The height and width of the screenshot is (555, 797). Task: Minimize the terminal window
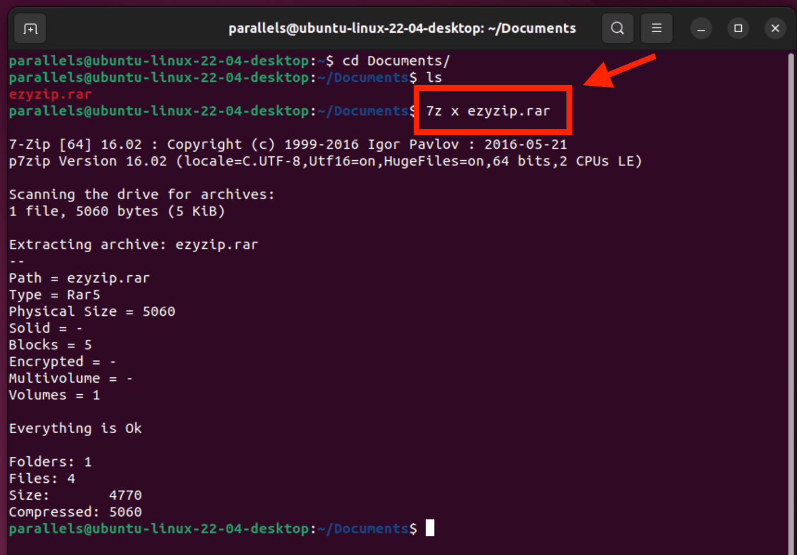coord(701,28)
